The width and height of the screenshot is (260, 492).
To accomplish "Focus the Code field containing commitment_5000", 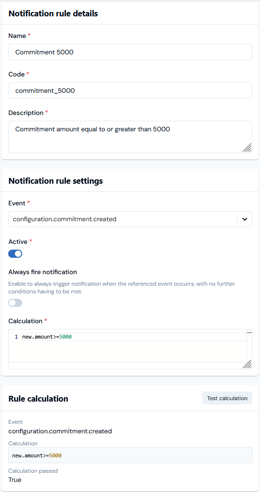I will [130, 91].
